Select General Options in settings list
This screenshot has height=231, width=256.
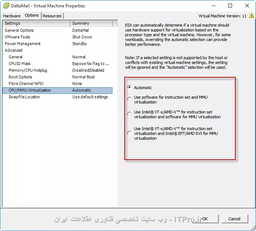58,30
